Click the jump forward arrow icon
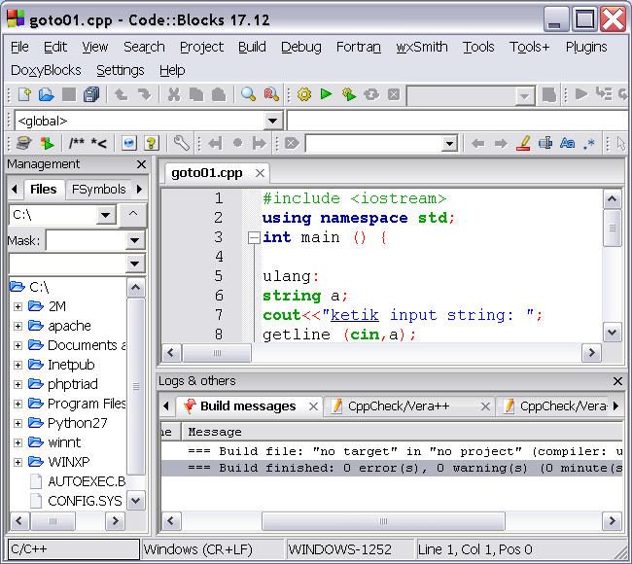 (x=501, y=143)
